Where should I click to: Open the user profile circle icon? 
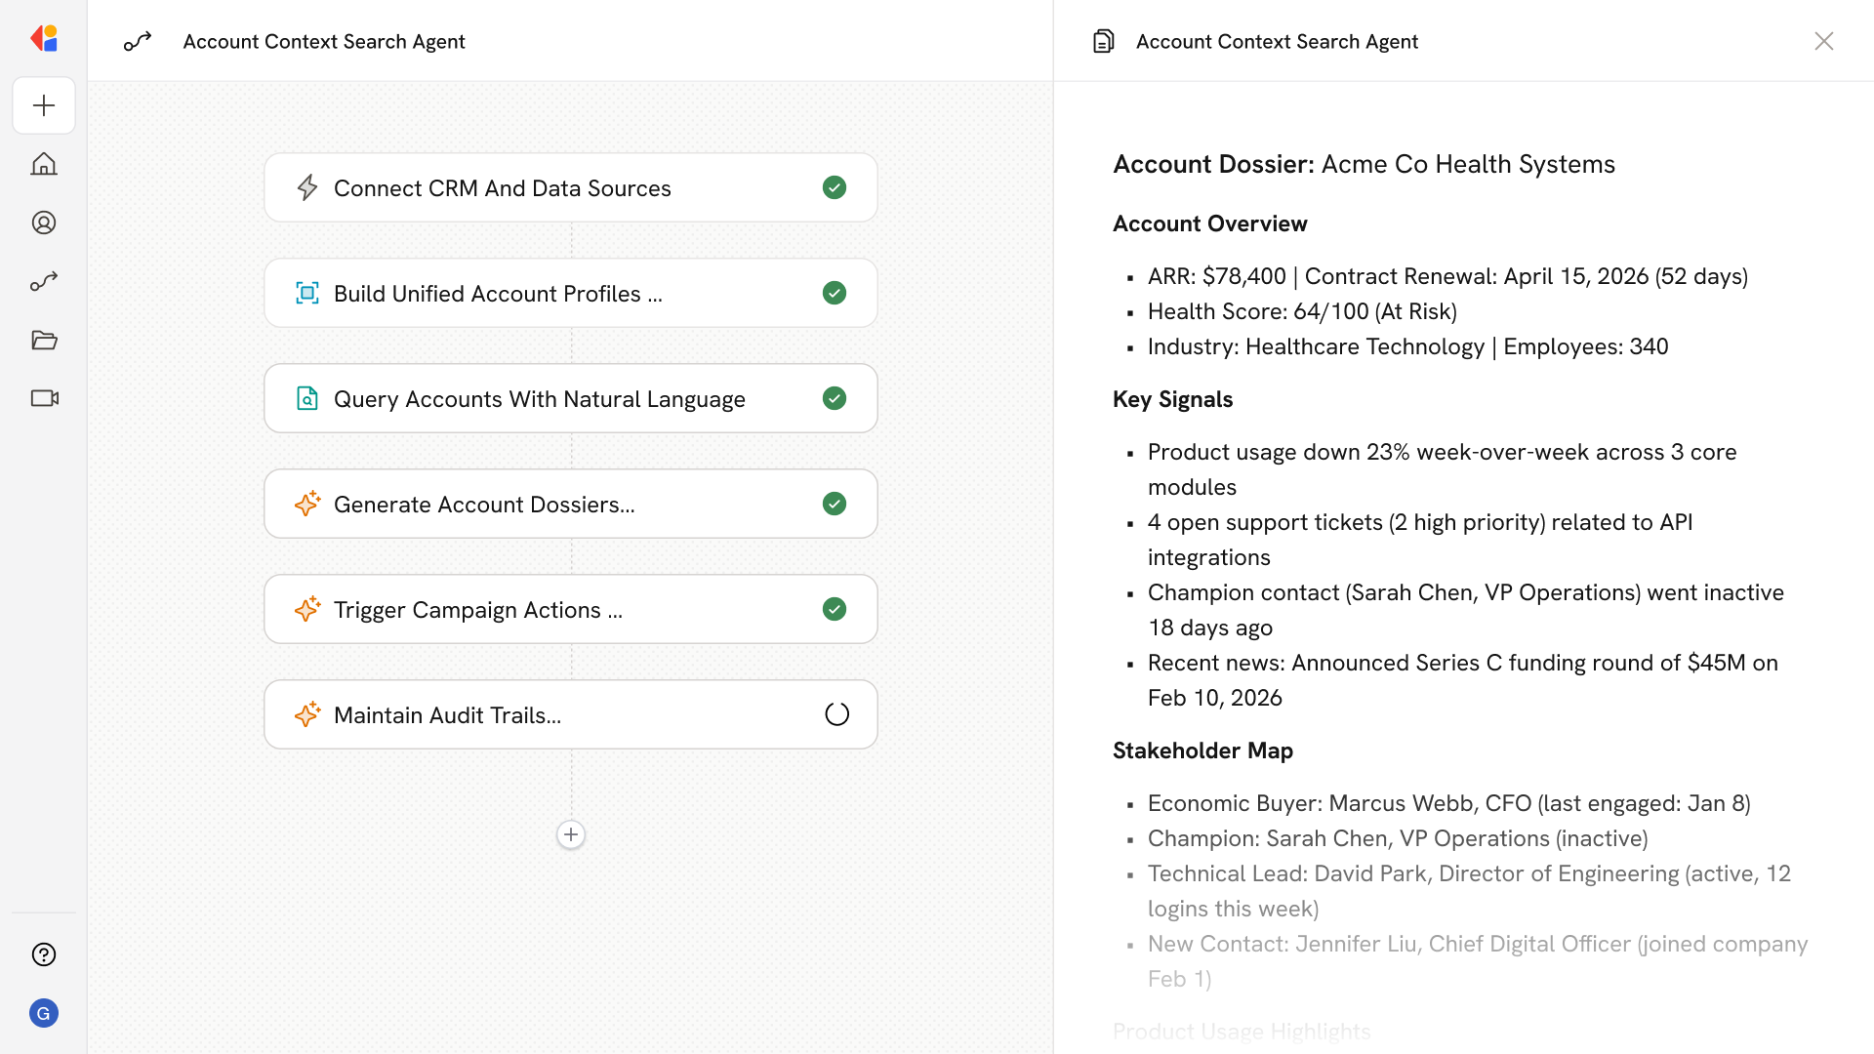coord(44,223)
